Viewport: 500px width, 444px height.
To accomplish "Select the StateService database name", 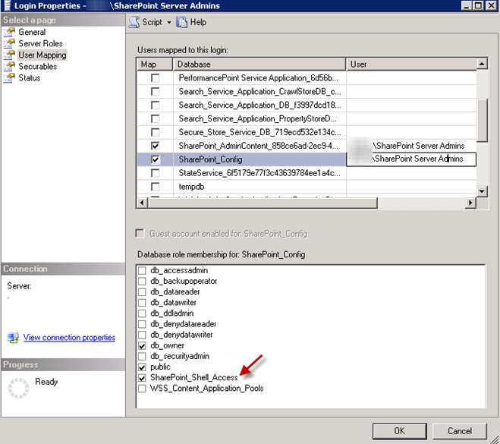I will (x=259, y=173).
